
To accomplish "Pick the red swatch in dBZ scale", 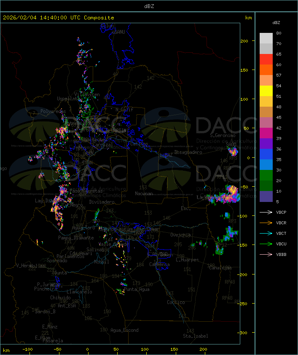I will 266,59.
